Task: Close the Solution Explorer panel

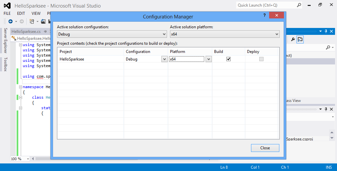Action: tap(331, 31)
